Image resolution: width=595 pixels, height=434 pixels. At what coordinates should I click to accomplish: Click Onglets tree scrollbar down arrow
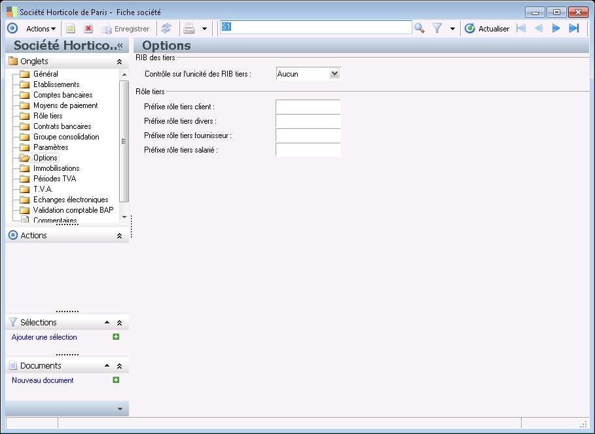[124, 217]
